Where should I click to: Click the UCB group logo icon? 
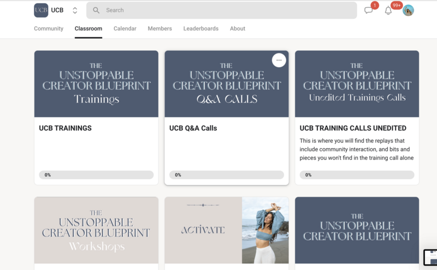click(x=41, y=10)
